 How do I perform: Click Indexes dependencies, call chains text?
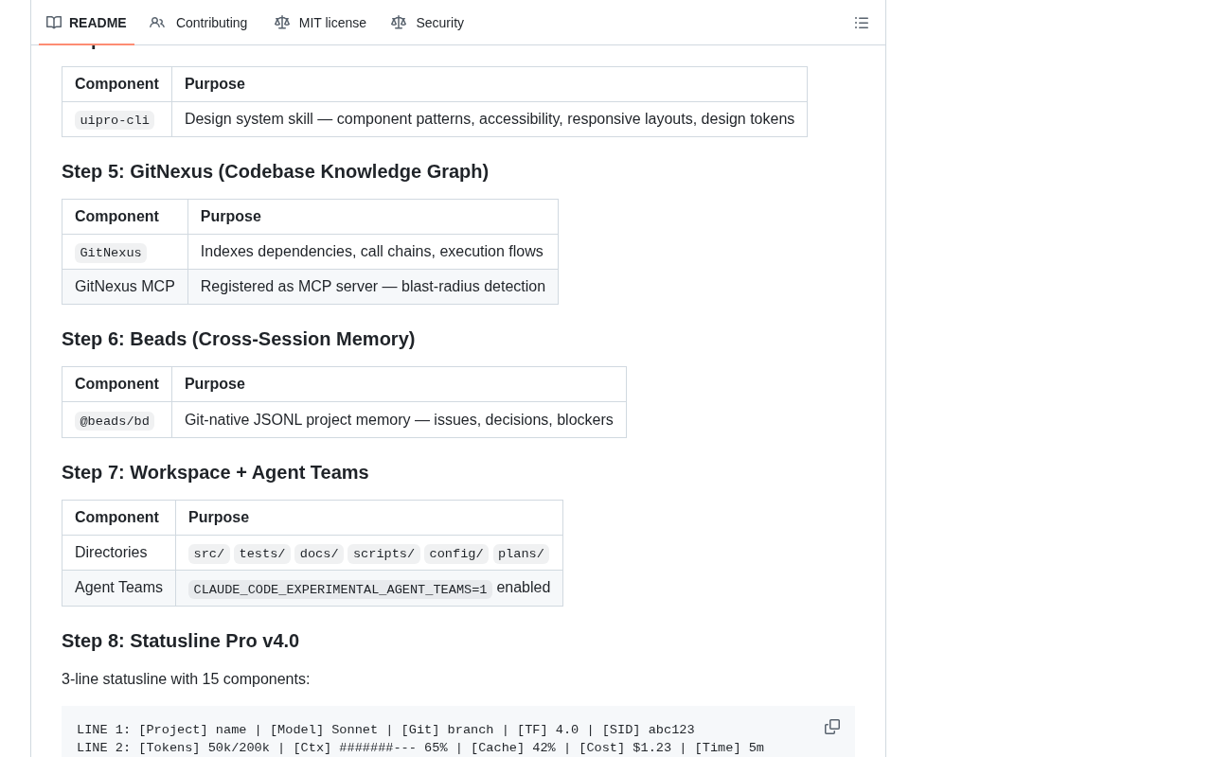click(x=371, y=252)
